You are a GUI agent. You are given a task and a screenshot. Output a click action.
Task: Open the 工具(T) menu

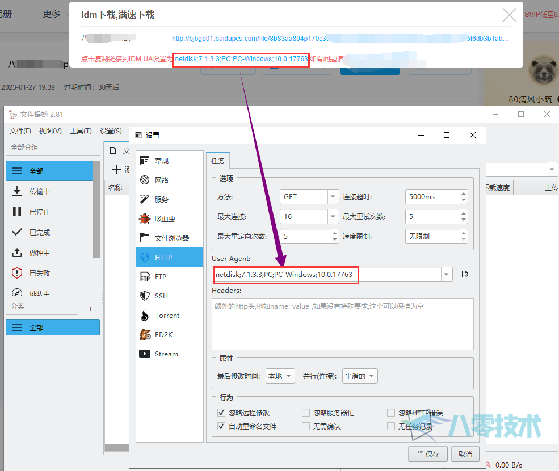coord(81,131)
